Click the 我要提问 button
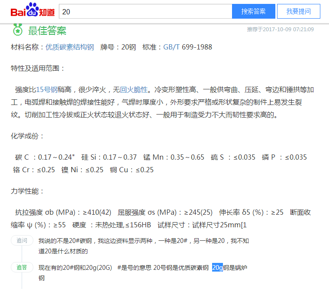The width and height of the screenshot is (329, 295). click(299, 11)
